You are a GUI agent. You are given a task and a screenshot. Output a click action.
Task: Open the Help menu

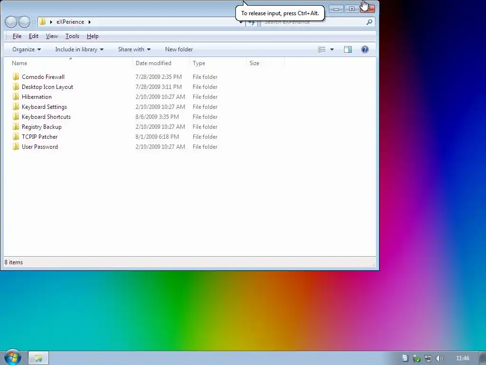pyautogui.click(x=93, y=36)
